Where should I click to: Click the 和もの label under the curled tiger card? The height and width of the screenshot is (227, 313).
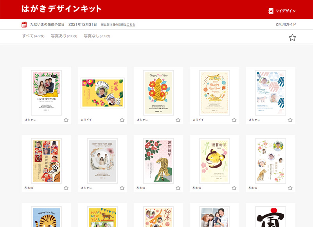click(x=197, y=188)
